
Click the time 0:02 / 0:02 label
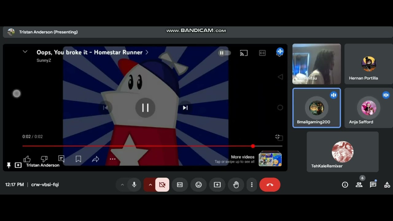point(33,137)
